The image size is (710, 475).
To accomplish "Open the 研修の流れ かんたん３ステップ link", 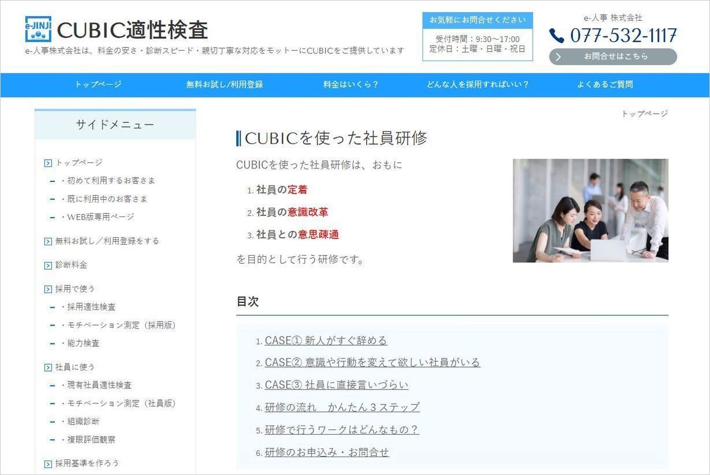I will click(x=342, y=407).
